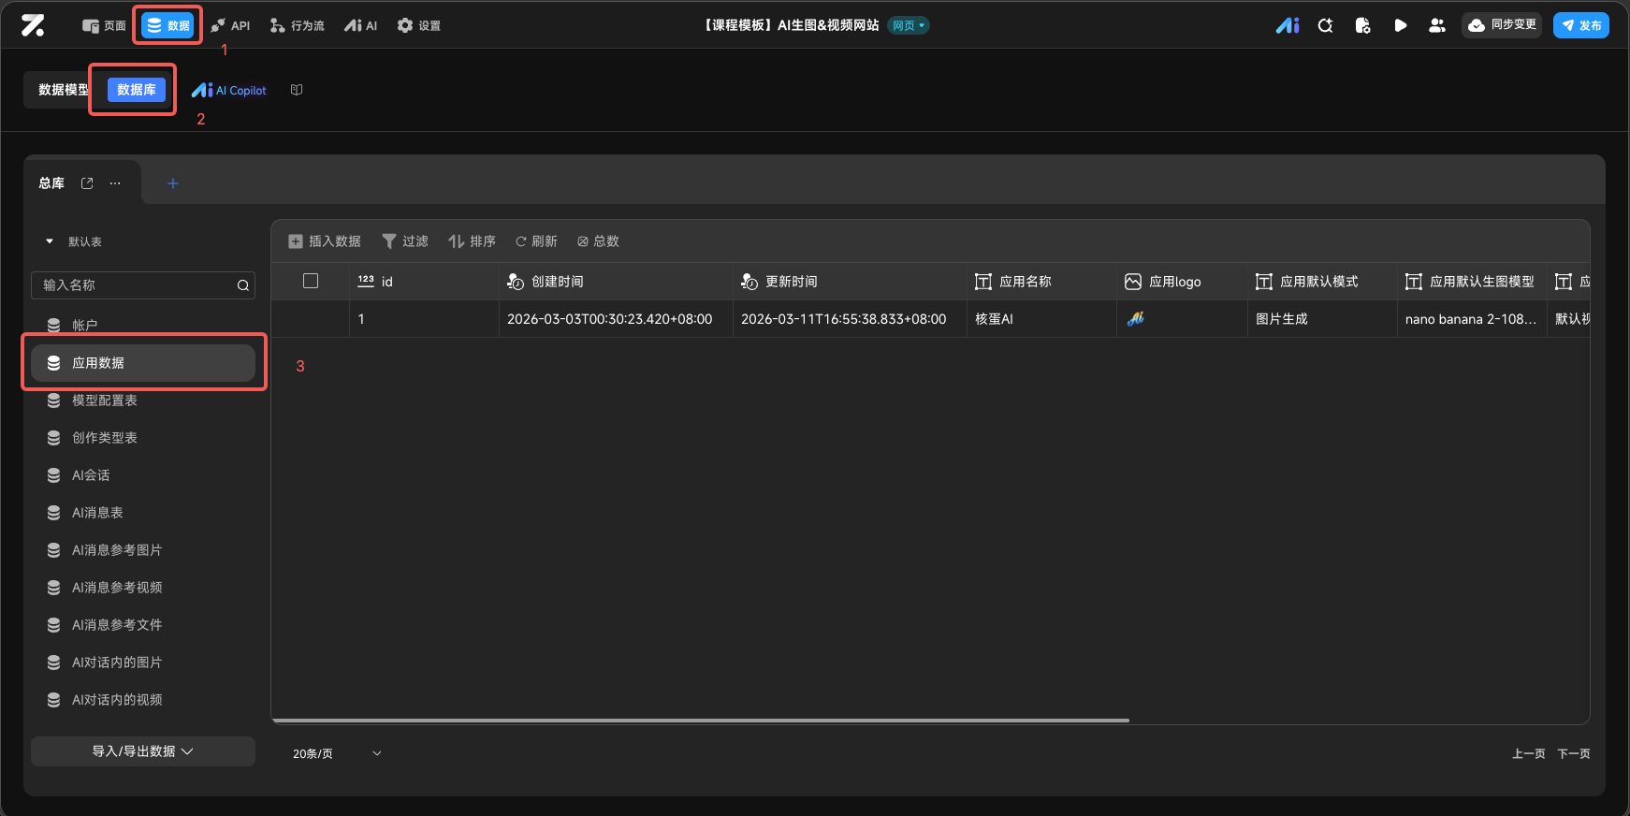Click the 应用默认模式 column header
The height and width of the screenshot is (816, 1630).
pyautogui.click(x=1322, y=282)
